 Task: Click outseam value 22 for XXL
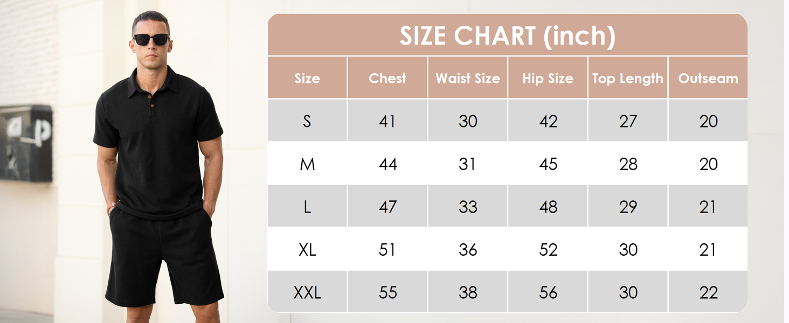point(709,293)
